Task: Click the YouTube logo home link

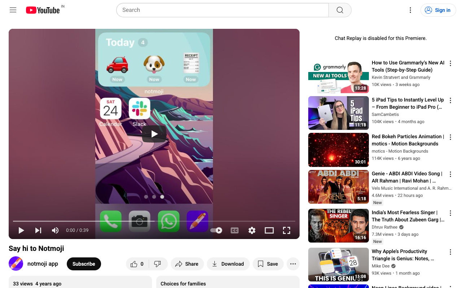Action: [43, 10]
